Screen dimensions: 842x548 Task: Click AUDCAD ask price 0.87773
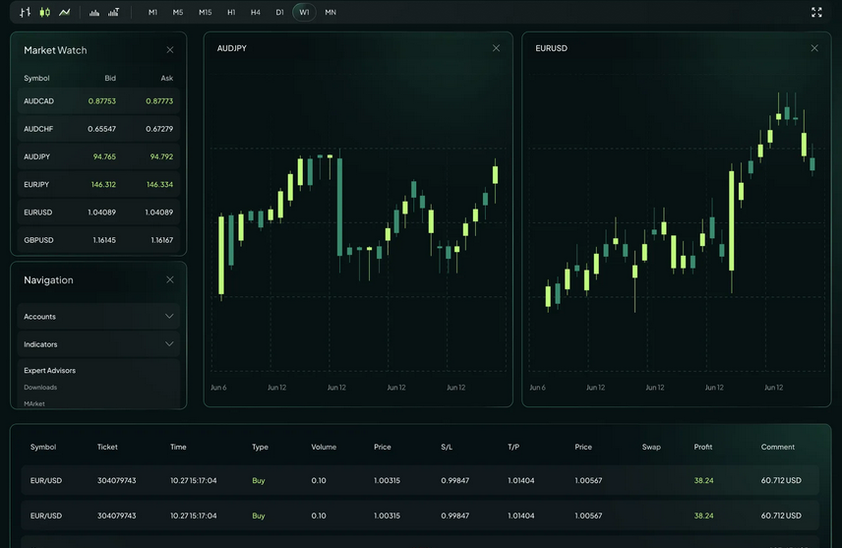[x=159, y=101]
